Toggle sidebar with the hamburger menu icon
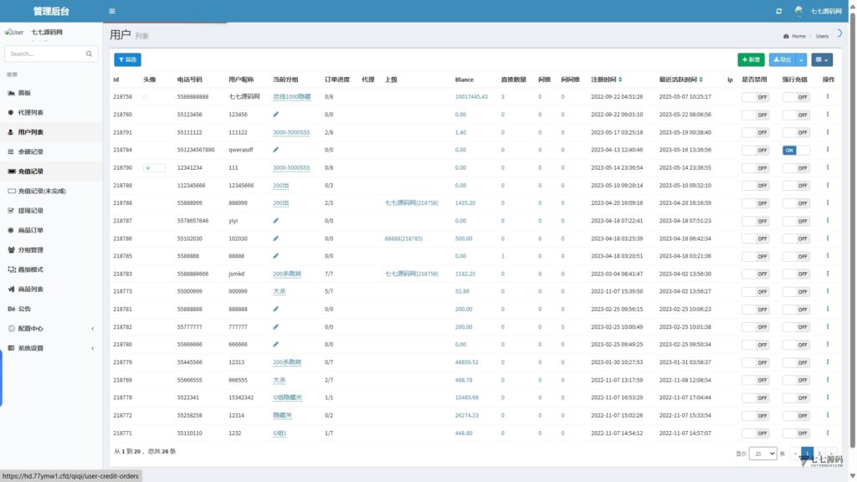857x482 pixels. tap(112, 11)
